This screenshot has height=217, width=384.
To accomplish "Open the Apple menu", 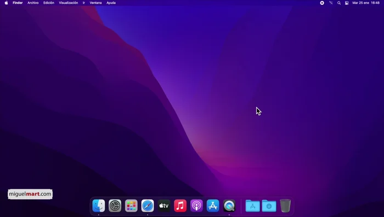I will coord(7,3).
